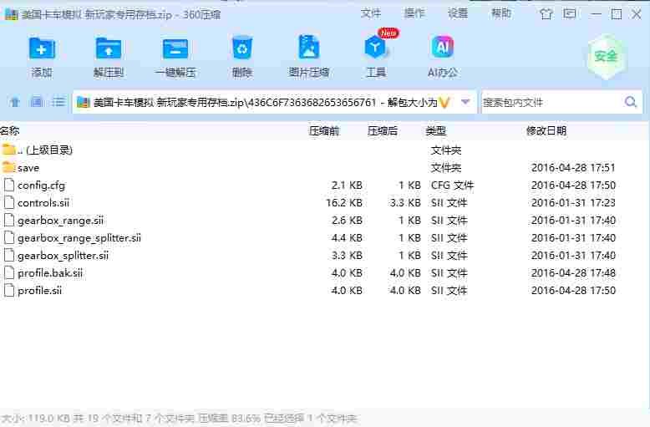Go up one level with the up-arrow icon

(15, 102)
